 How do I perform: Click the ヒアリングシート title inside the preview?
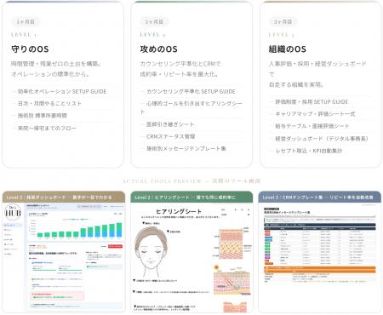coord(179,212)
